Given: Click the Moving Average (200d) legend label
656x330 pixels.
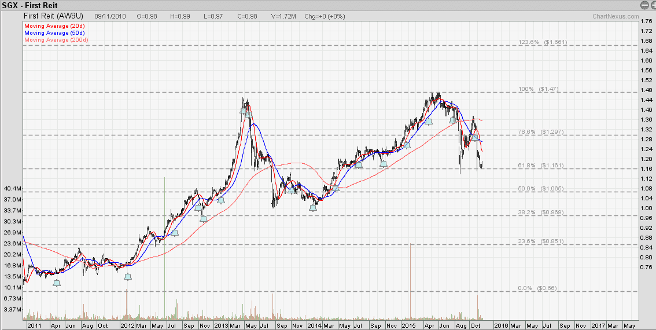Looking at the screenshot, I should coord(57,40).
